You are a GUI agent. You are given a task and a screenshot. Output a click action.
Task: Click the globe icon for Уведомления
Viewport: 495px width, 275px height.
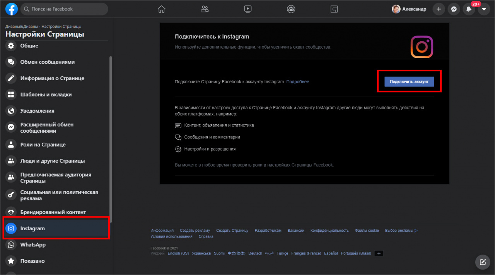point(11,111)
